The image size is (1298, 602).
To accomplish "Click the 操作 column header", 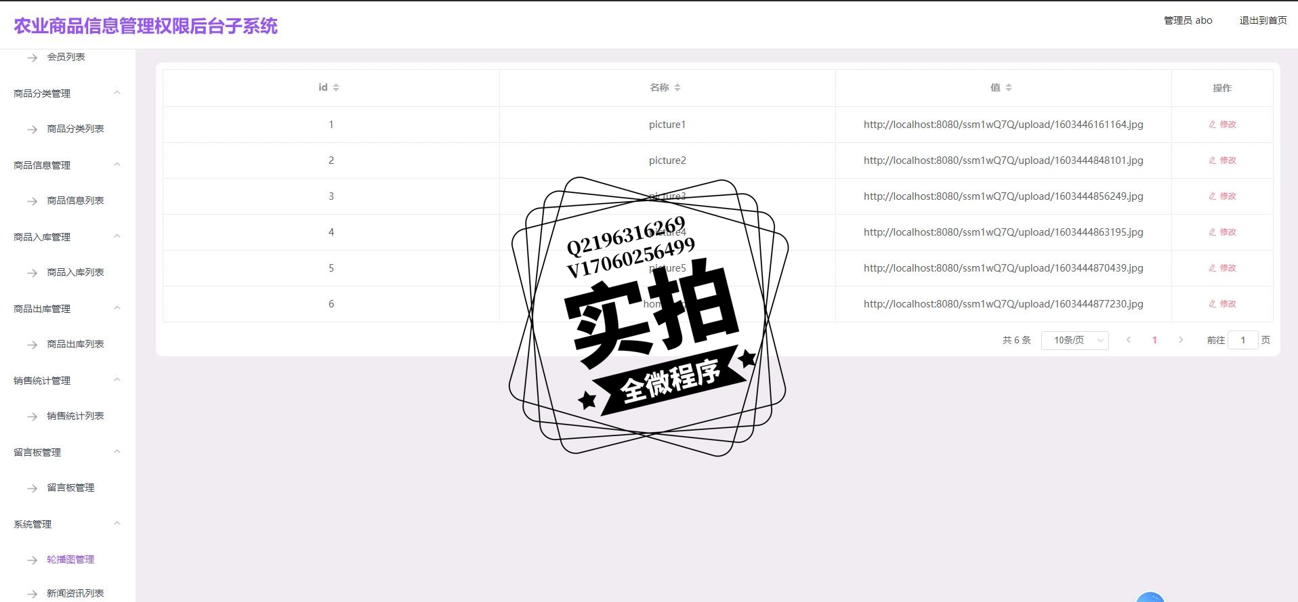I will 1222,88.
